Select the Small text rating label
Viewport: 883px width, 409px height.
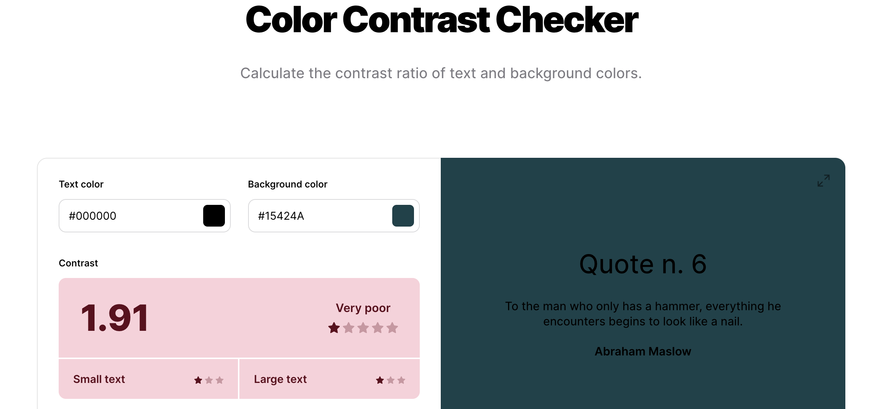tap(99, 379)
